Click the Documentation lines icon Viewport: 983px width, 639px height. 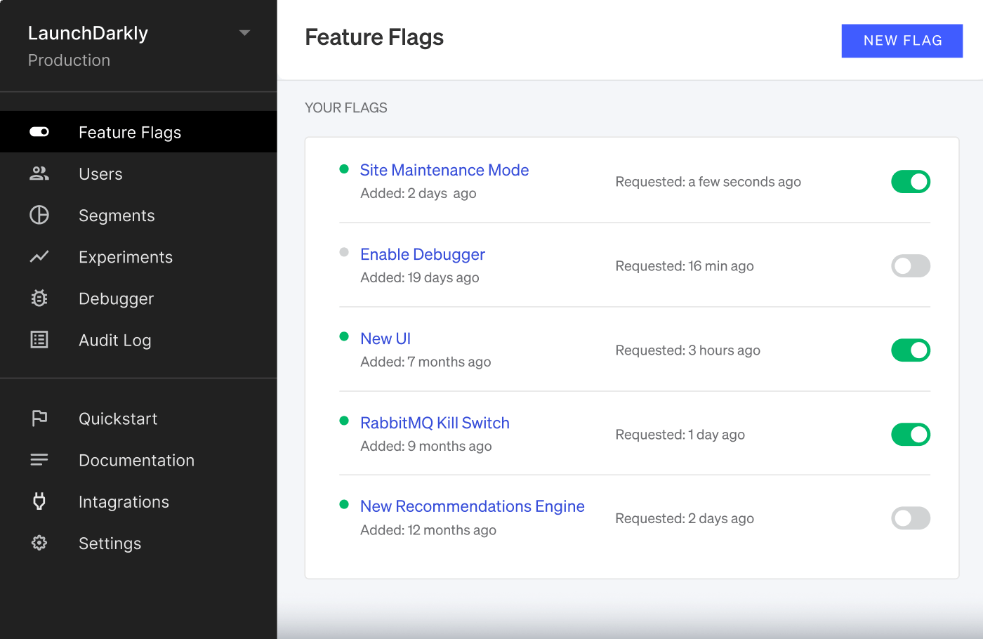tap(39, 460)
